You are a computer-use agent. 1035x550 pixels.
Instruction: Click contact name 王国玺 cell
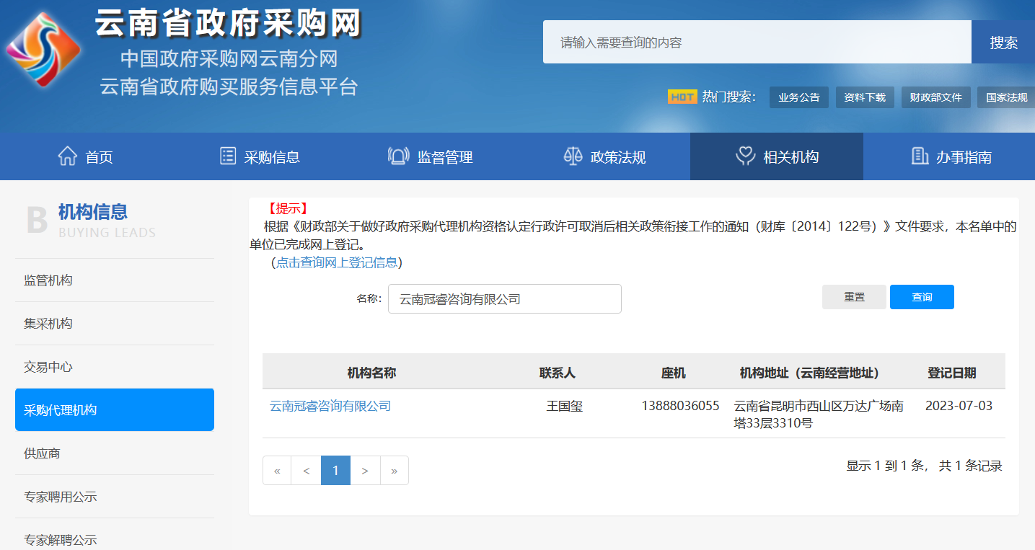pos(565,406)
